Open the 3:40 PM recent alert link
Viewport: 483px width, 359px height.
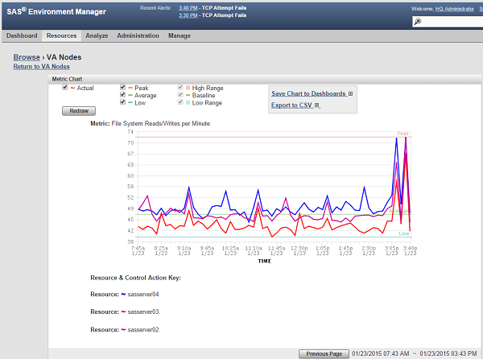[x=188, y=8]
